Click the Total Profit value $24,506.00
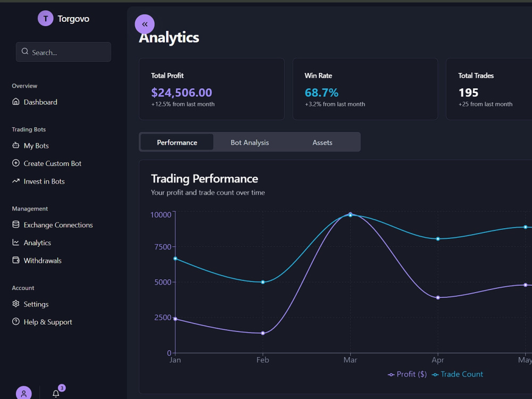Image resolution: width=532 pixels, height=399 pixels. pos(181,92)
